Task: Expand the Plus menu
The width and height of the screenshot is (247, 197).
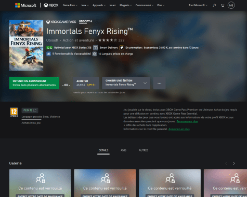Action: tap(161, 5)
